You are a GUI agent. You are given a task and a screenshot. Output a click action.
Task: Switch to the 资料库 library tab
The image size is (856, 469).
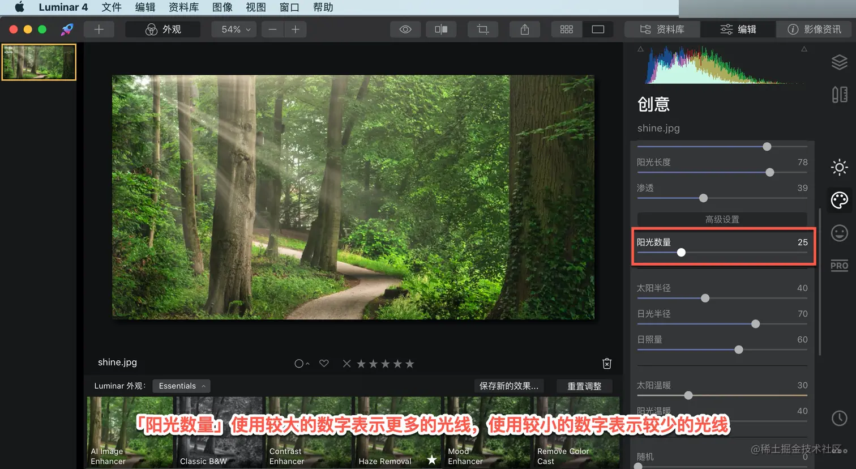[662, 29]
